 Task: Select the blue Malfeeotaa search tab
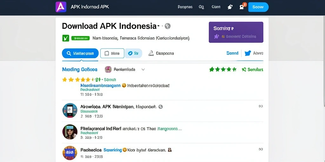pyautogui.click(x=80, y=53)
